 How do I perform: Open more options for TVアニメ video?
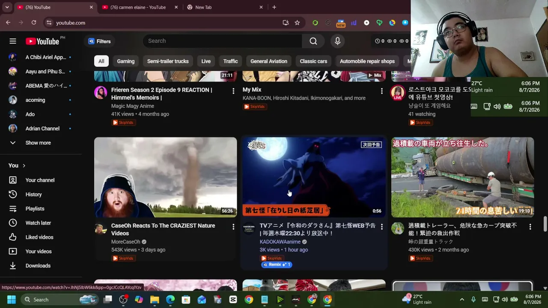381,226
